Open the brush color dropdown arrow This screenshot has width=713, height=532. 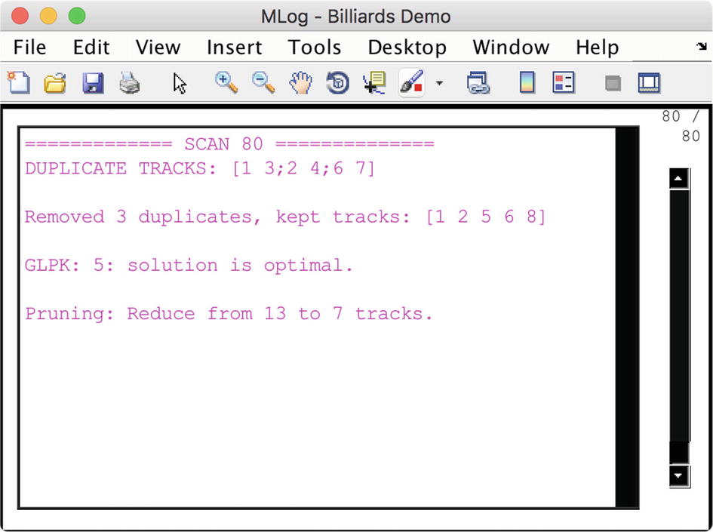(x=438, y=83)
